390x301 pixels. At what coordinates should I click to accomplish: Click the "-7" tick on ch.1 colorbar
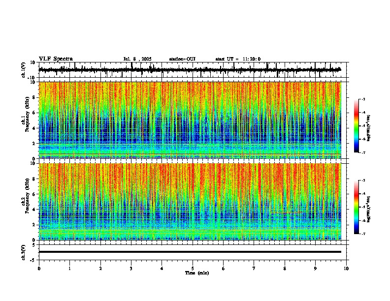(363, 152)
